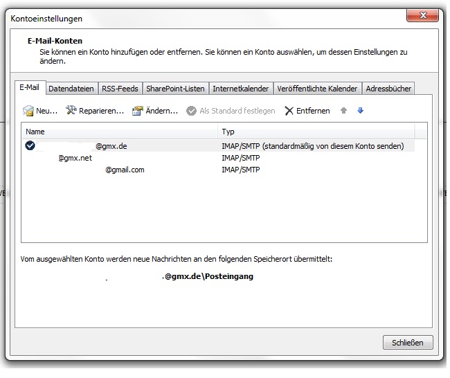Click the Reparieren tools icon
Image resolution: width=450 pixels, height=378 pixels.
click(71, 110)
